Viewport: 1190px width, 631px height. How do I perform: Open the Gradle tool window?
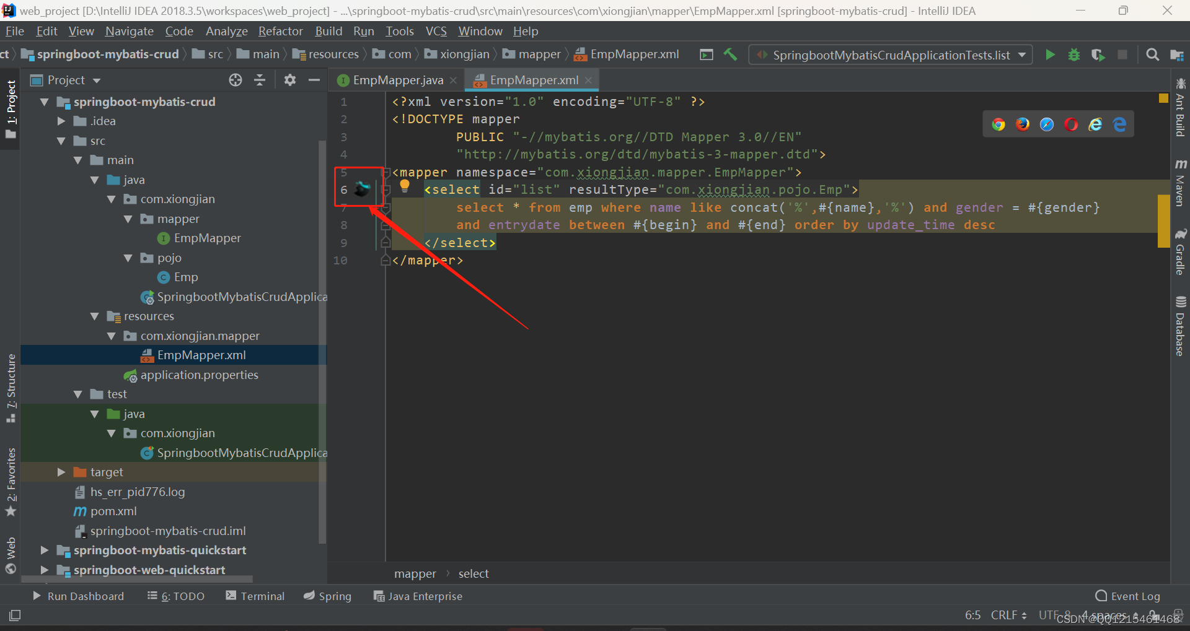[1180, 252]
